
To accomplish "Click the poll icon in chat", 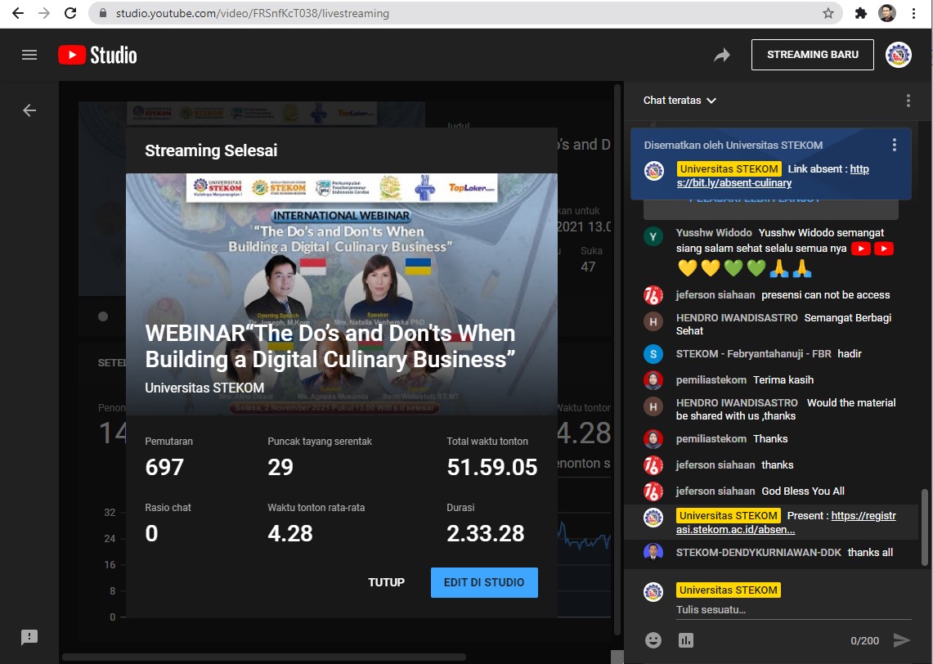I will (686, 640).
